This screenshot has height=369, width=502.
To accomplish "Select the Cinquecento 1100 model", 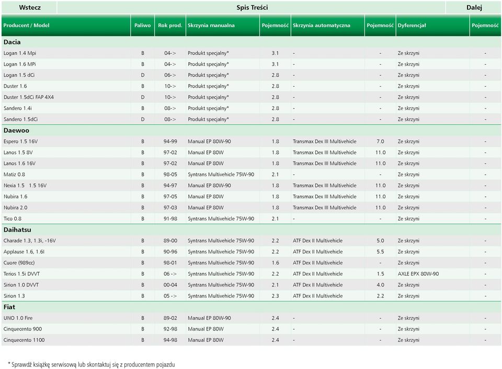I will (x=24, y=340).
